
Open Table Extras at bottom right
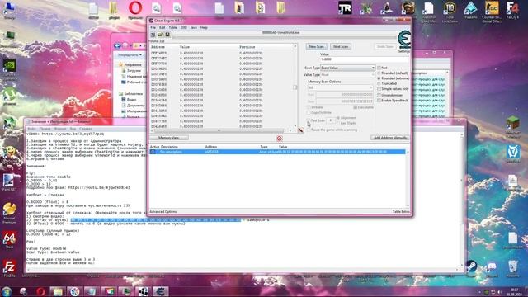coord(401,212)
